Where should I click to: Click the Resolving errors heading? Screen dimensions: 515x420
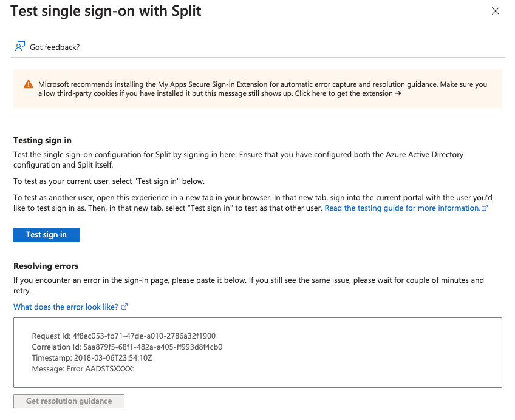[46, 266]
